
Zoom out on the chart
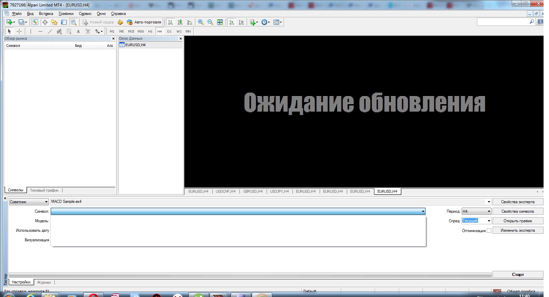pyautogui.click(x=210, y=22)
